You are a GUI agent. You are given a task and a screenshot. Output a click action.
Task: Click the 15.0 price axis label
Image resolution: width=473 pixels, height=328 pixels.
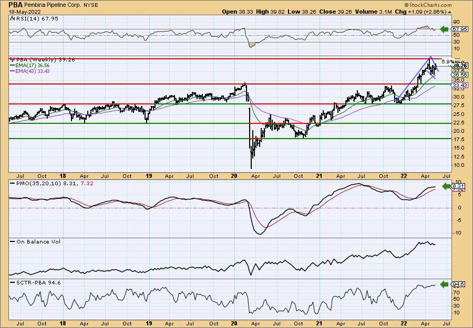458,148
